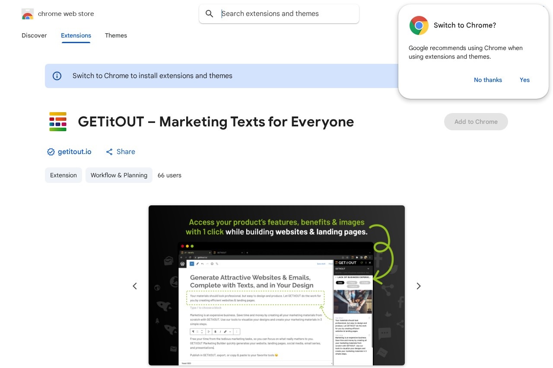Image resolution: width=553 pixels, height=368 pixels.
Task: Click the Add to Chrome button
Action: 476,122
